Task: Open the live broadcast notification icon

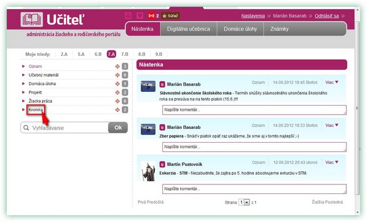Action: [151, 16]
